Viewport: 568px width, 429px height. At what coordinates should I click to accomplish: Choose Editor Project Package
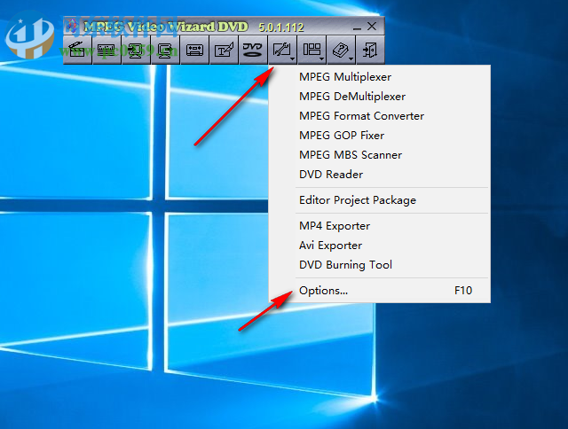coord(379,200)
